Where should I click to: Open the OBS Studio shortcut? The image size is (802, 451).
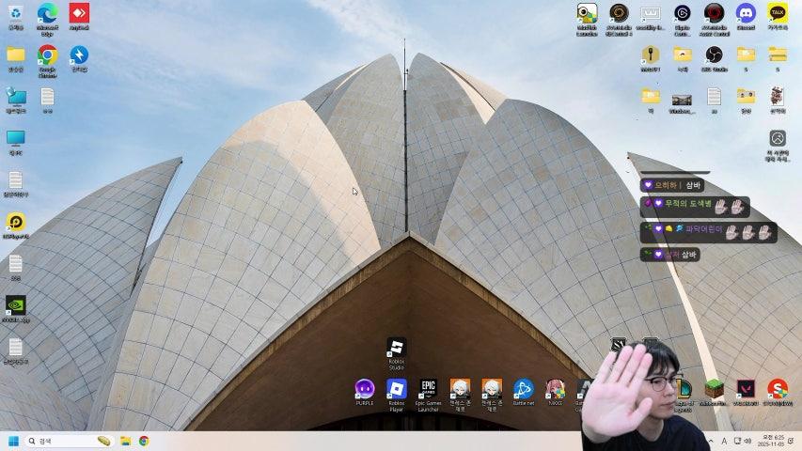pos(714,55)
